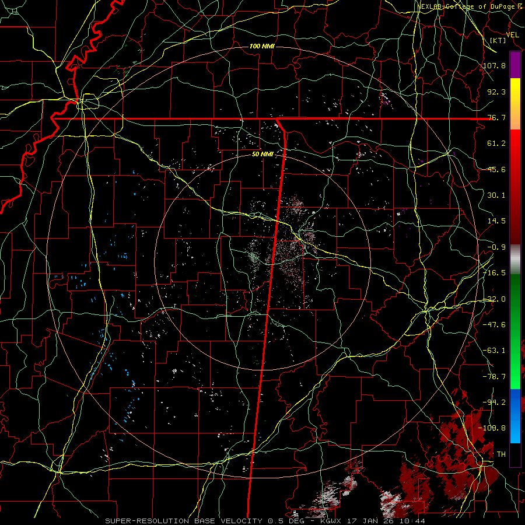Select the gray-white segment of color bar
The height and width of the screenshot is (525, 525).
tap(515, 260)
